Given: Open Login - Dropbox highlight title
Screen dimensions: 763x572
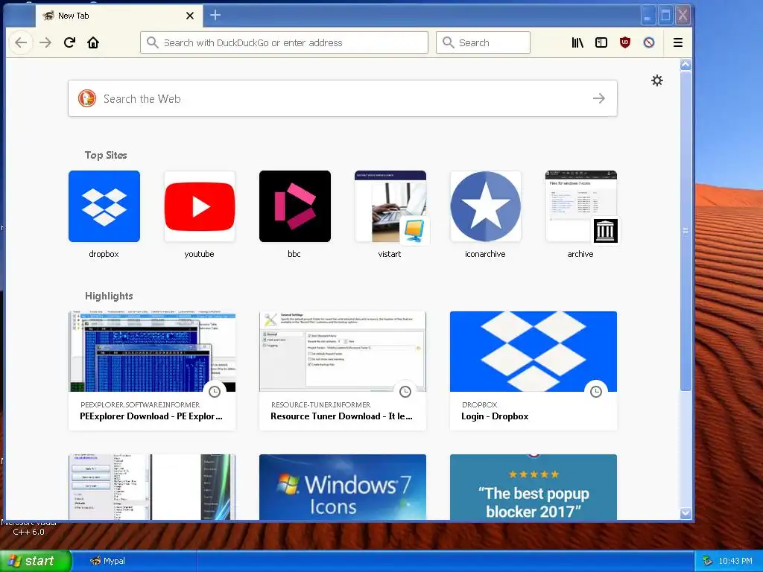Looking at the screenshot, I should (495, 416).
